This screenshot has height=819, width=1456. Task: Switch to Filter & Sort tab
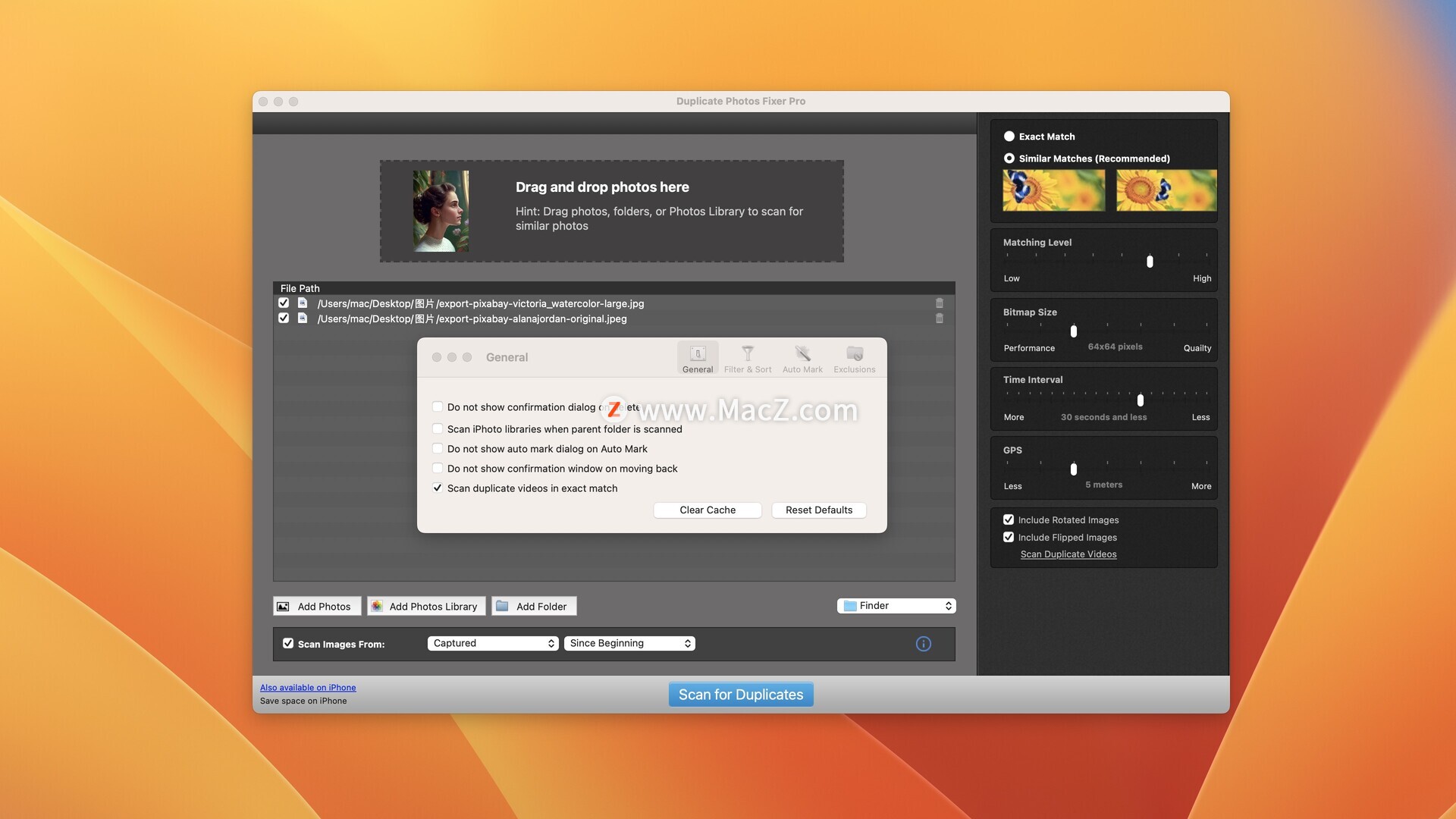(x=748, y=358)
